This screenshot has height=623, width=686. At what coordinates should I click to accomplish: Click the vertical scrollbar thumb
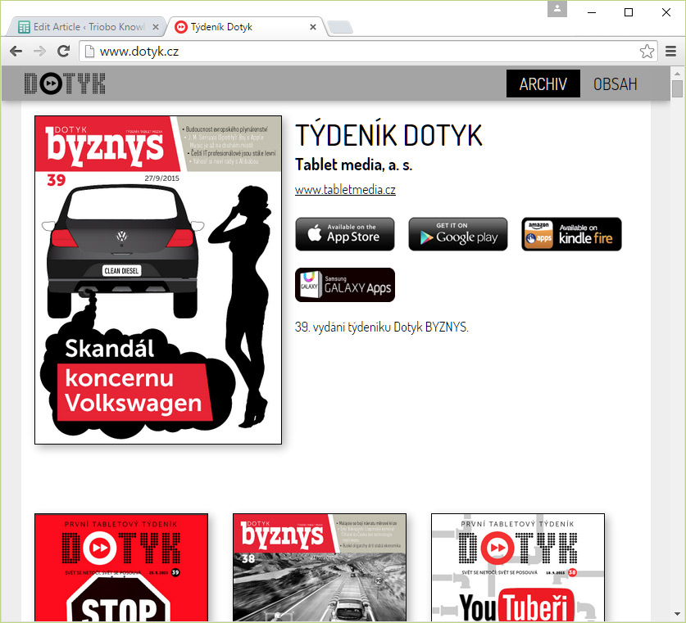(677, 88)
